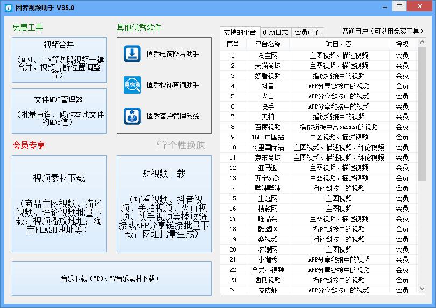Select the 京东商城 row
436x308 pixels.
point(319,157)
